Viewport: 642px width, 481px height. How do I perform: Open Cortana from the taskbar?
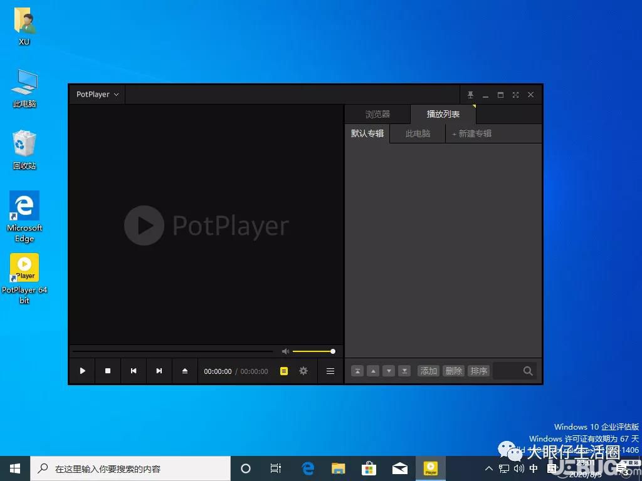[246, 468]
